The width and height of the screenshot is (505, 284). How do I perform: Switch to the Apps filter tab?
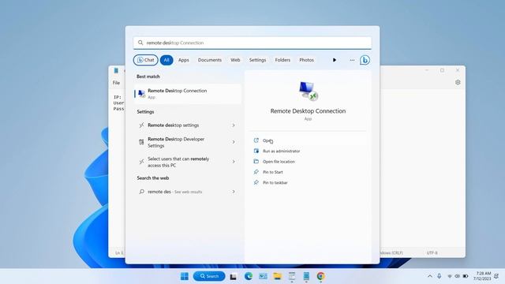click(184, 60)
